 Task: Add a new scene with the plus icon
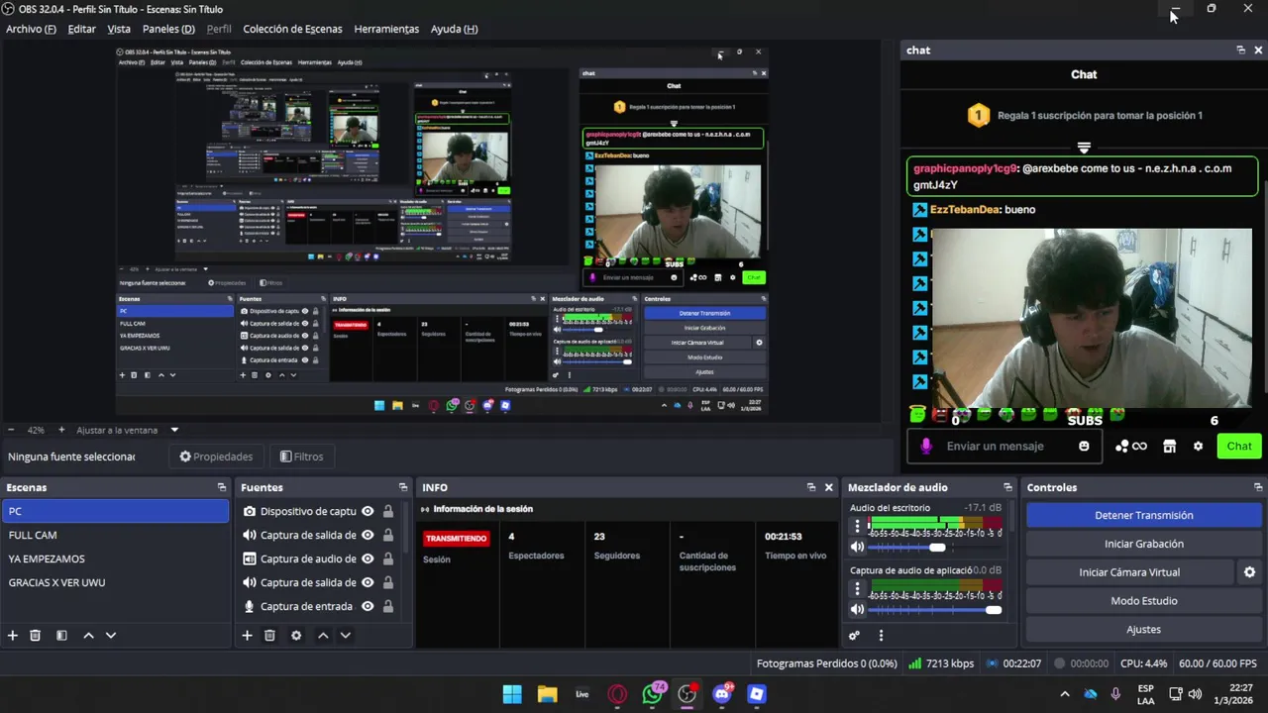(13, 636)
